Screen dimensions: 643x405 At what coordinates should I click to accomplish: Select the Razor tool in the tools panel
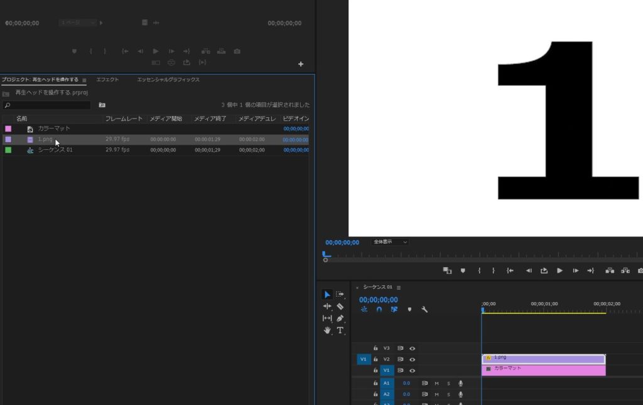(340, 307)
